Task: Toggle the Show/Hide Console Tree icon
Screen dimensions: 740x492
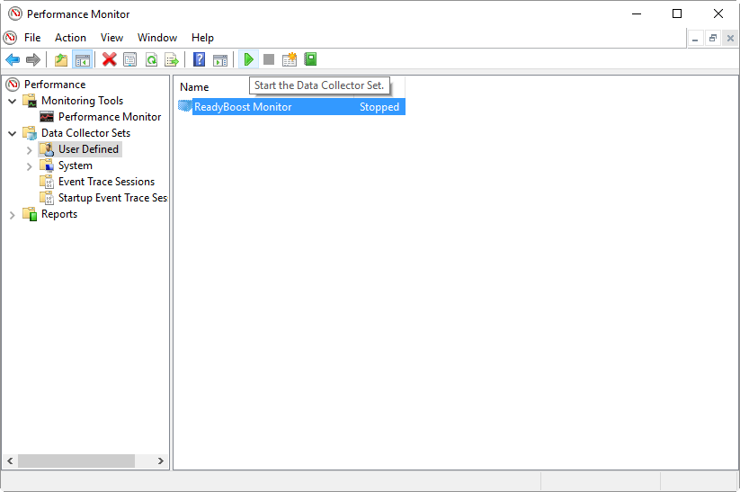Action: [82, 60]
